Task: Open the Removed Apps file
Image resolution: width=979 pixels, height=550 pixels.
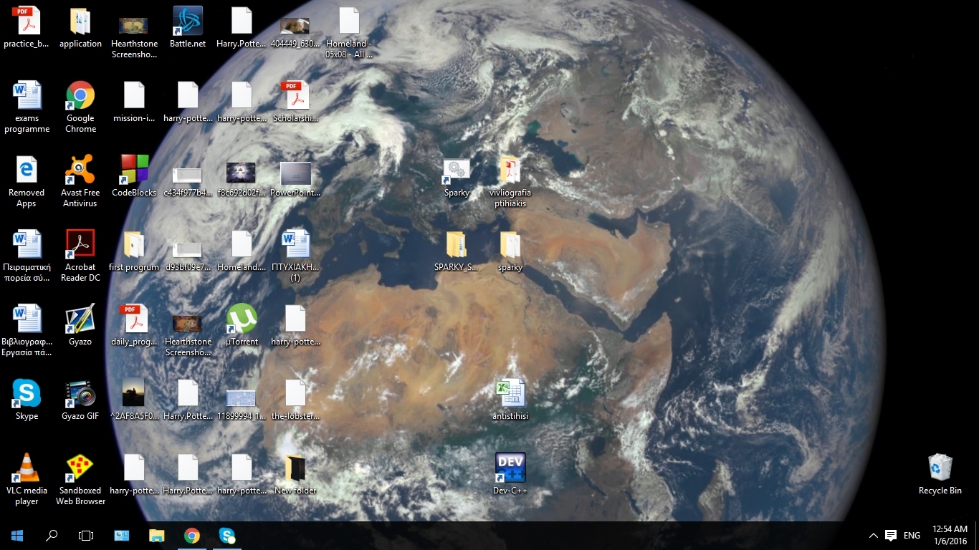Action: click(x=27, y=181)
